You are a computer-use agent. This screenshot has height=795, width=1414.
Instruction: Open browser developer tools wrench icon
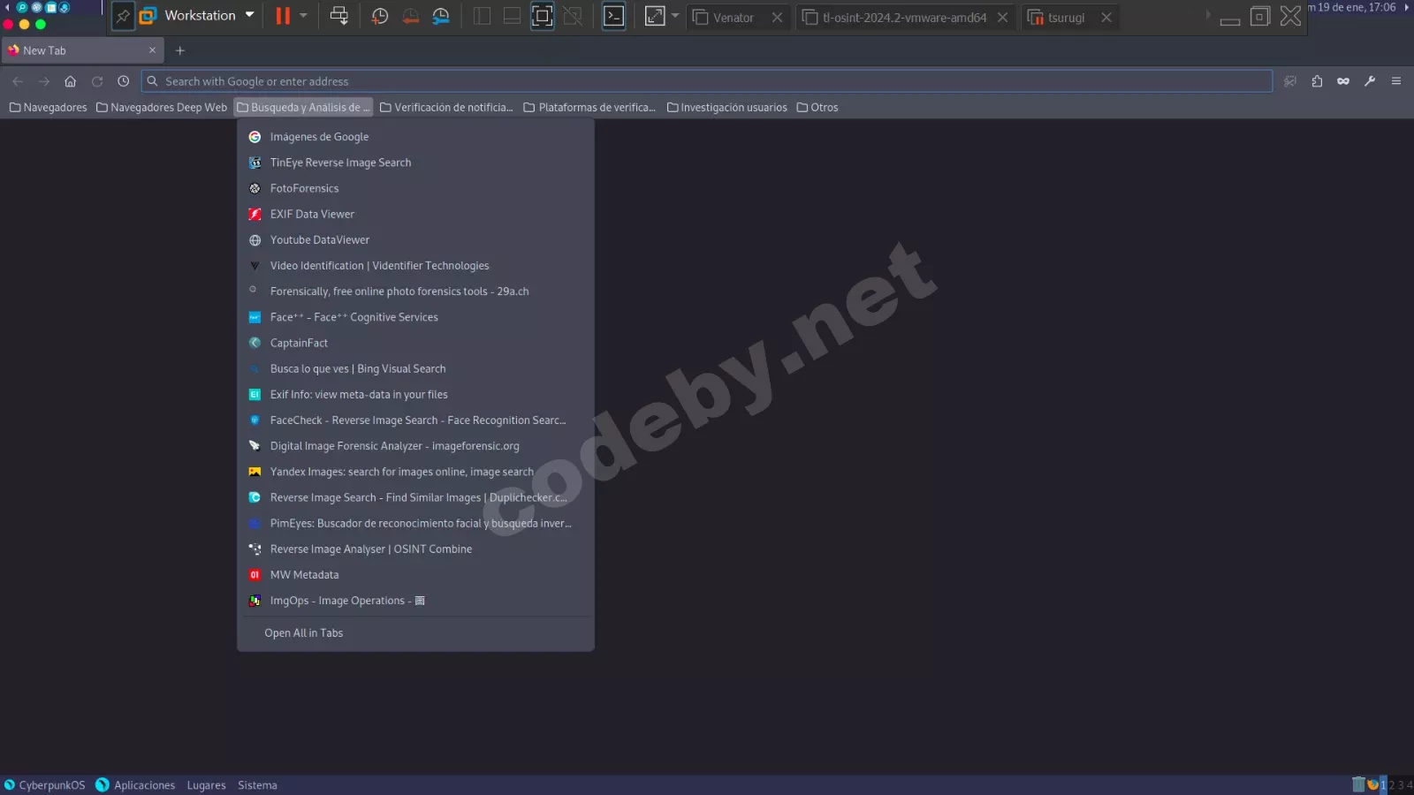click(x=1370, y=80)
